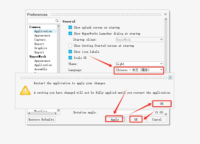
Task: Click the Restore Defaults button
Action: coord(41,119)
